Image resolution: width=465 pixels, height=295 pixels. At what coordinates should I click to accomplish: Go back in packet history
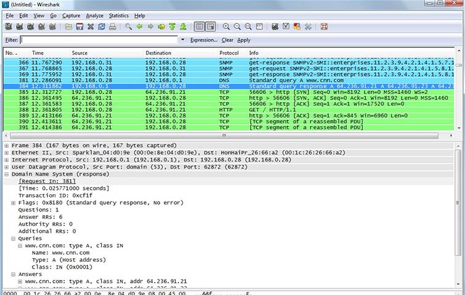pos(139,26)
